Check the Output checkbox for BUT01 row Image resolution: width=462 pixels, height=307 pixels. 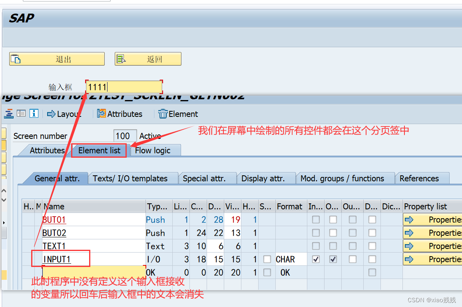[333, 219]
